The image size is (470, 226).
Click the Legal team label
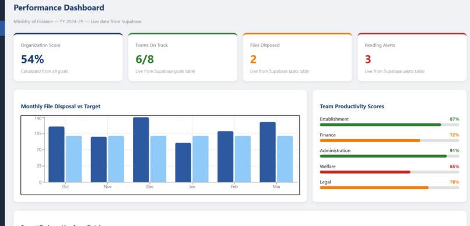point(325,182)
